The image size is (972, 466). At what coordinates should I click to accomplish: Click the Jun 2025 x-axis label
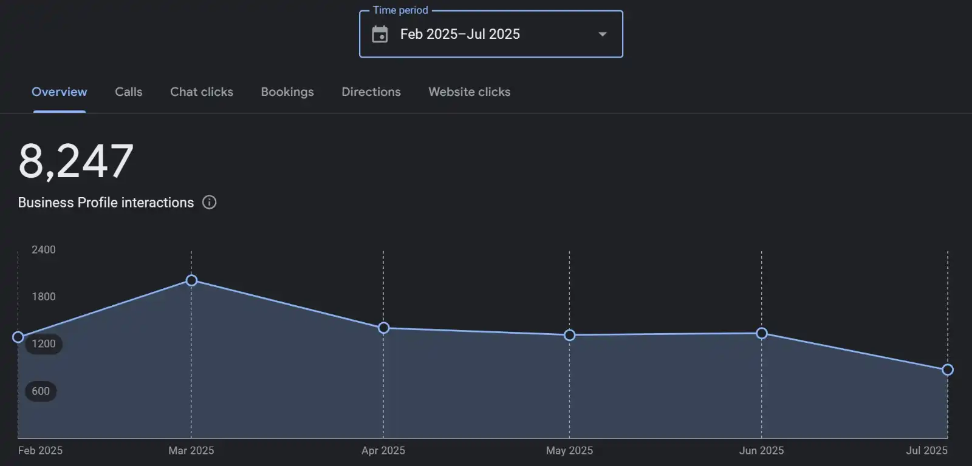coord(761,450)
